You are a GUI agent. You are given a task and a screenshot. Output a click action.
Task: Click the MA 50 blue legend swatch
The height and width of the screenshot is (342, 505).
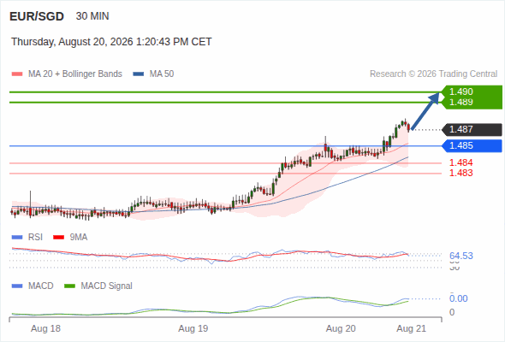[139, 74]
